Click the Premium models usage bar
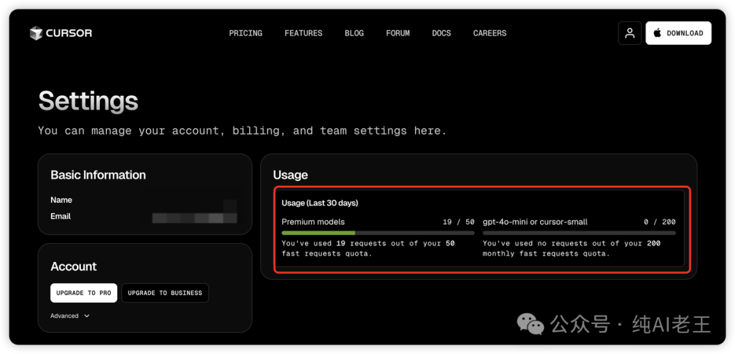The height and width of the screenshot is (354, 735). (378, 233)
